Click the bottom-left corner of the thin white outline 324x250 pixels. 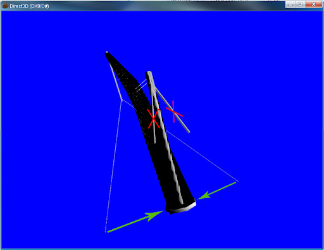(106, 232)
